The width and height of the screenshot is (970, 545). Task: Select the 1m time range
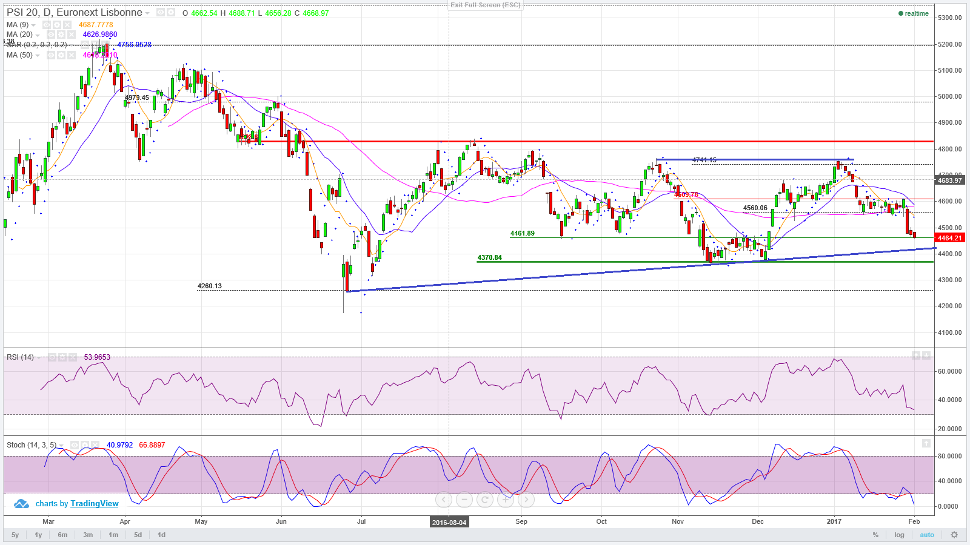[113, 535]
